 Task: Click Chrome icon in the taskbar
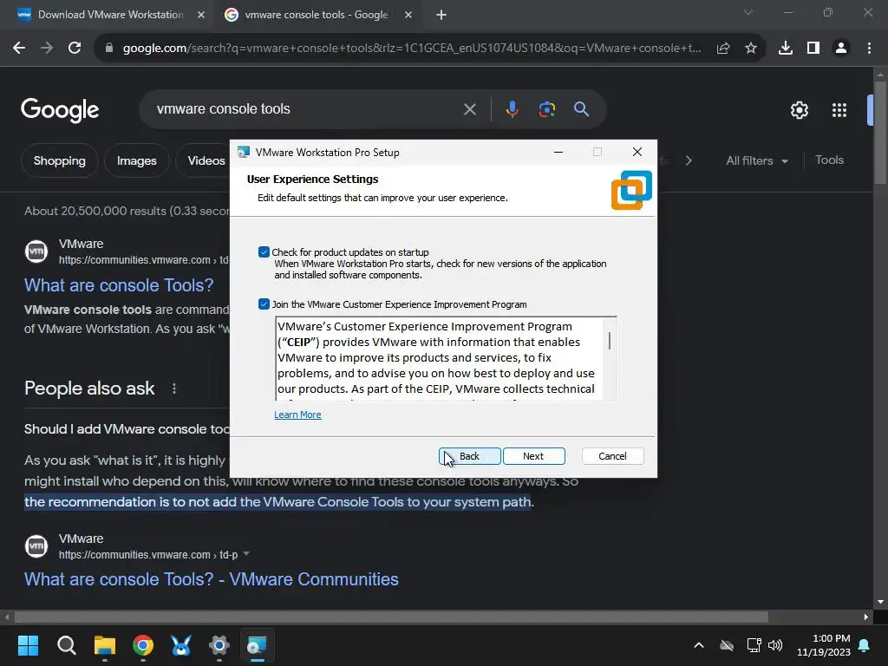click(x=143, y=645)
